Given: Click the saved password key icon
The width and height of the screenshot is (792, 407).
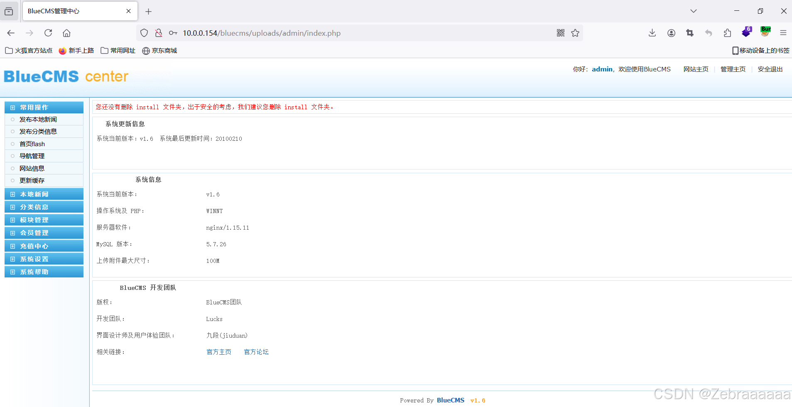Looking at the screenshot, I should point(173,33).
